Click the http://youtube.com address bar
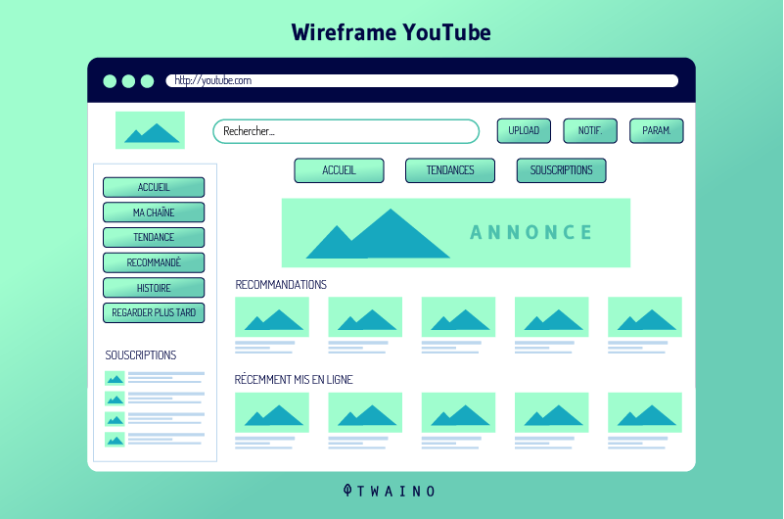 [x=422, y=81]
